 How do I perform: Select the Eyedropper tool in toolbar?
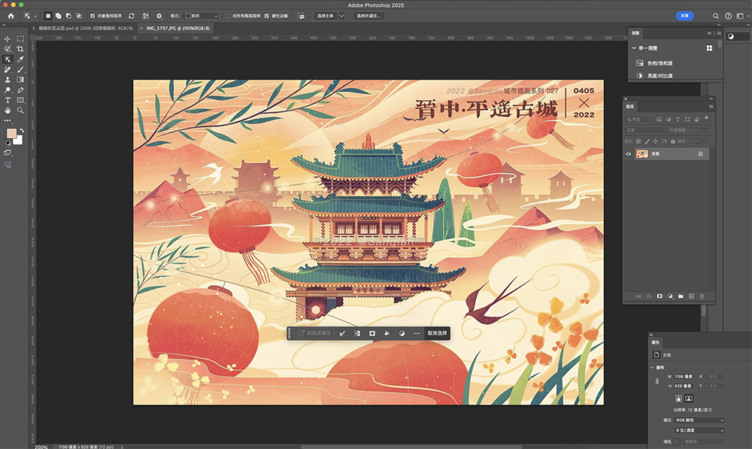coord(20,59)
